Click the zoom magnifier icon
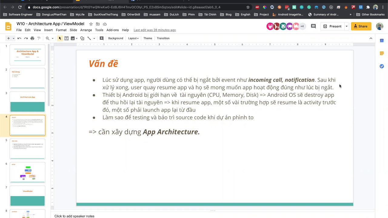Viewport: 388px width, 218px height. (48, 38)
